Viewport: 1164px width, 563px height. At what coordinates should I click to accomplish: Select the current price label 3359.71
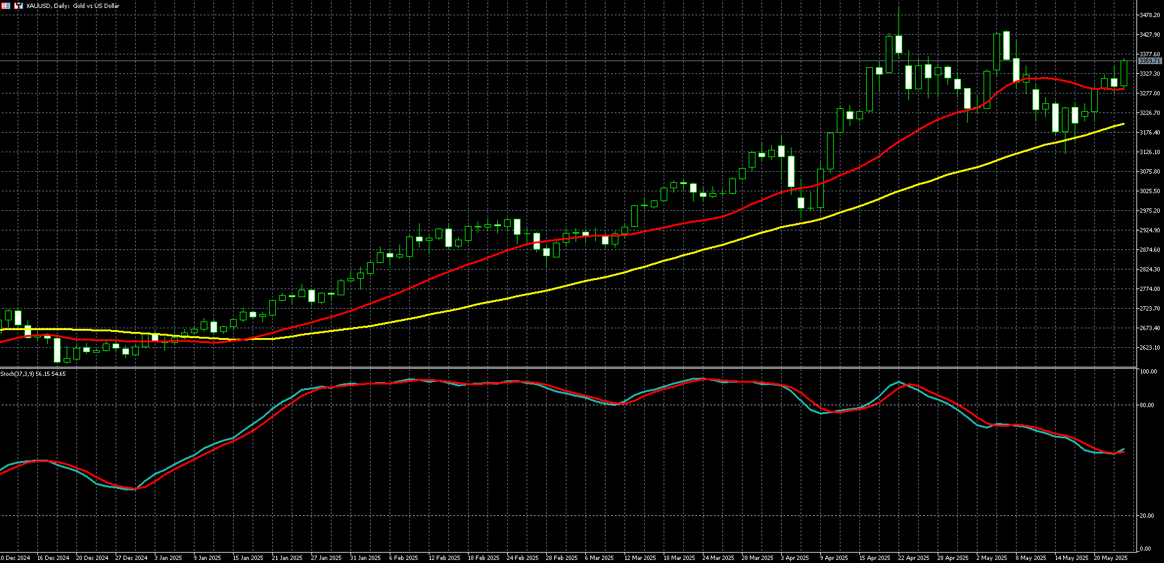click(1150, 61)
